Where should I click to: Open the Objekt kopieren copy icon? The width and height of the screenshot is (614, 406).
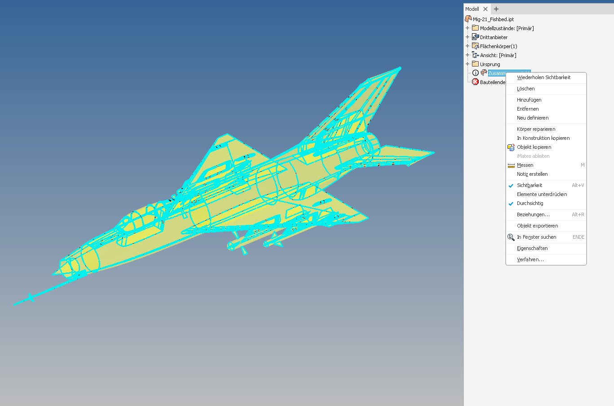511,147
